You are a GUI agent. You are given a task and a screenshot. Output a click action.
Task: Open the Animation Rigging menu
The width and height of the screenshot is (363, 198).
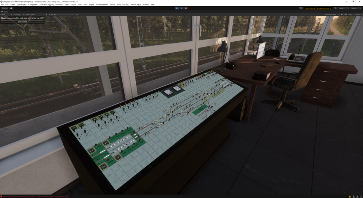[x=46, y=5]
